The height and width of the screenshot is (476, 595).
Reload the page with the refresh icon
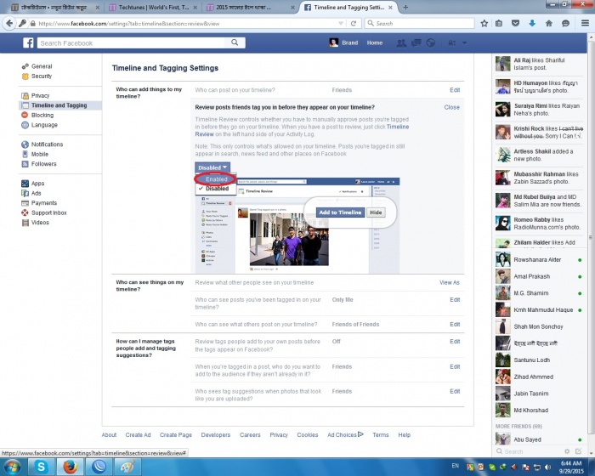pos(354,24)
